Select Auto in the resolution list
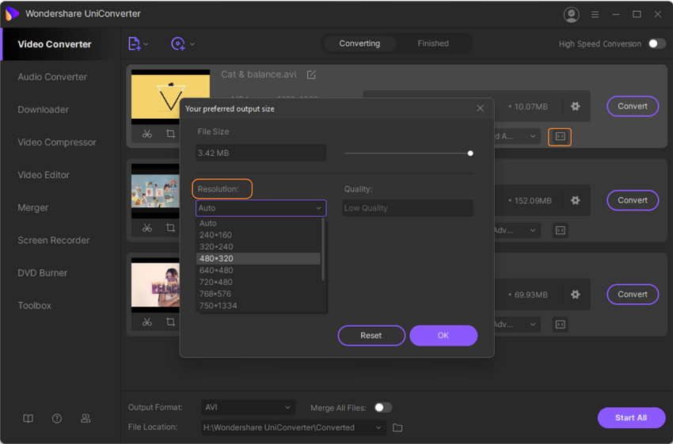Screen dimensions: 673x444 coord(258,223)
